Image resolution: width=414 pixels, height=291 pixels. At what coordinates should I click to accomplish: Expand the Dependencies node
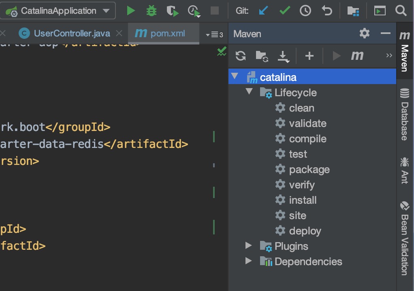[248, 261]
